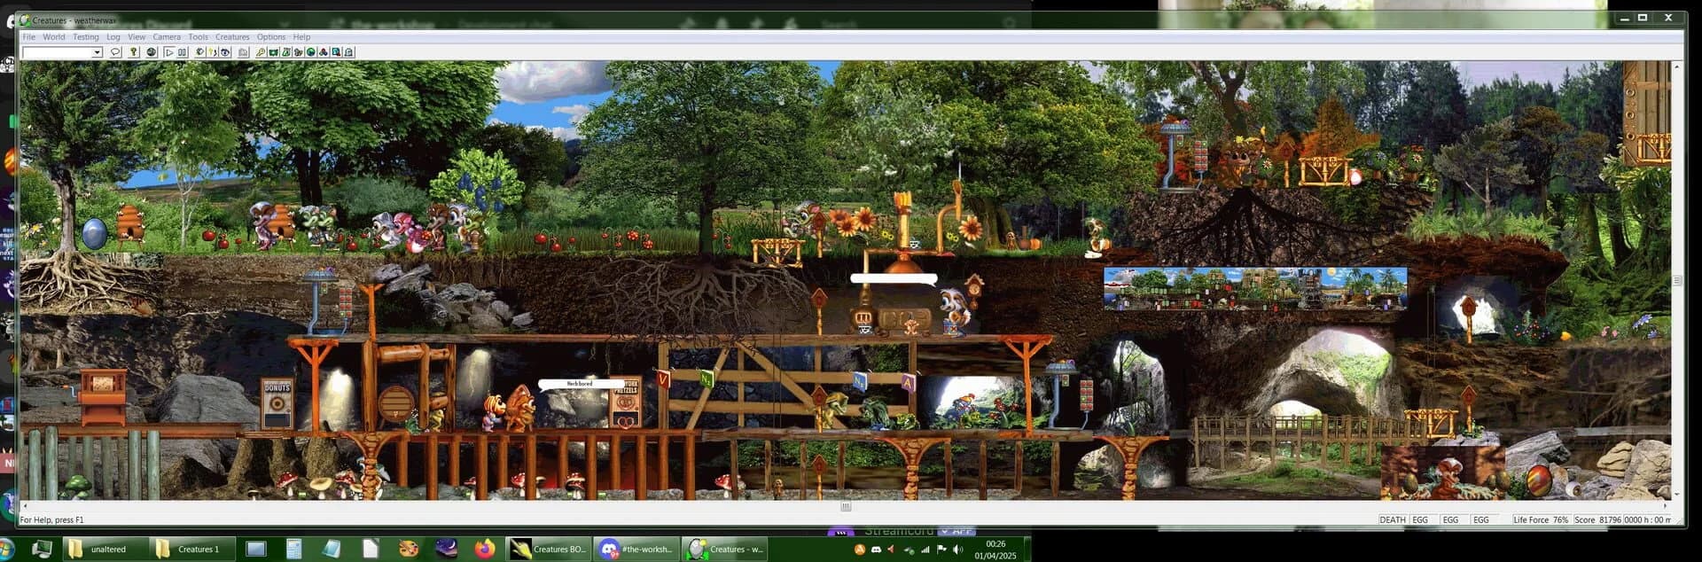Open the Testing menu
This screenshot has height=562, width=1702.
pyautogui.click(x=86, y=37)
